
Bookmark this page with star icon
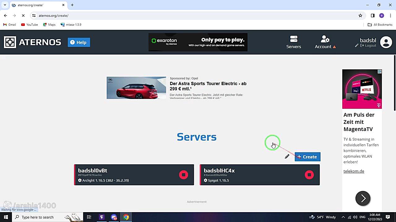click(360, 15)
